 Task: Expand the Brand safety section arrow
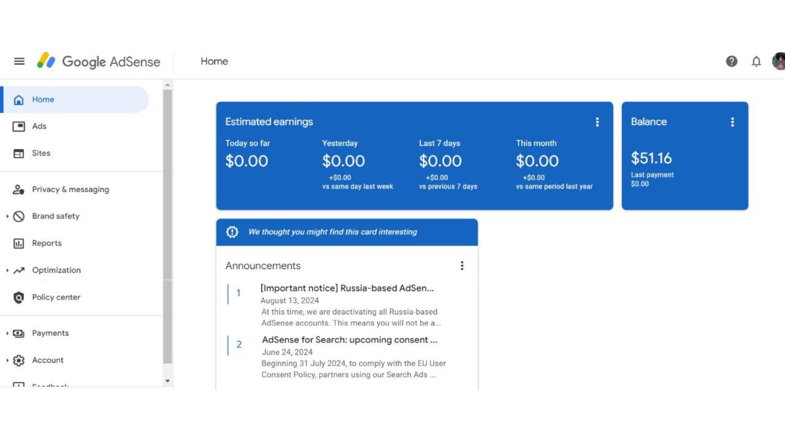pos(7,216)
